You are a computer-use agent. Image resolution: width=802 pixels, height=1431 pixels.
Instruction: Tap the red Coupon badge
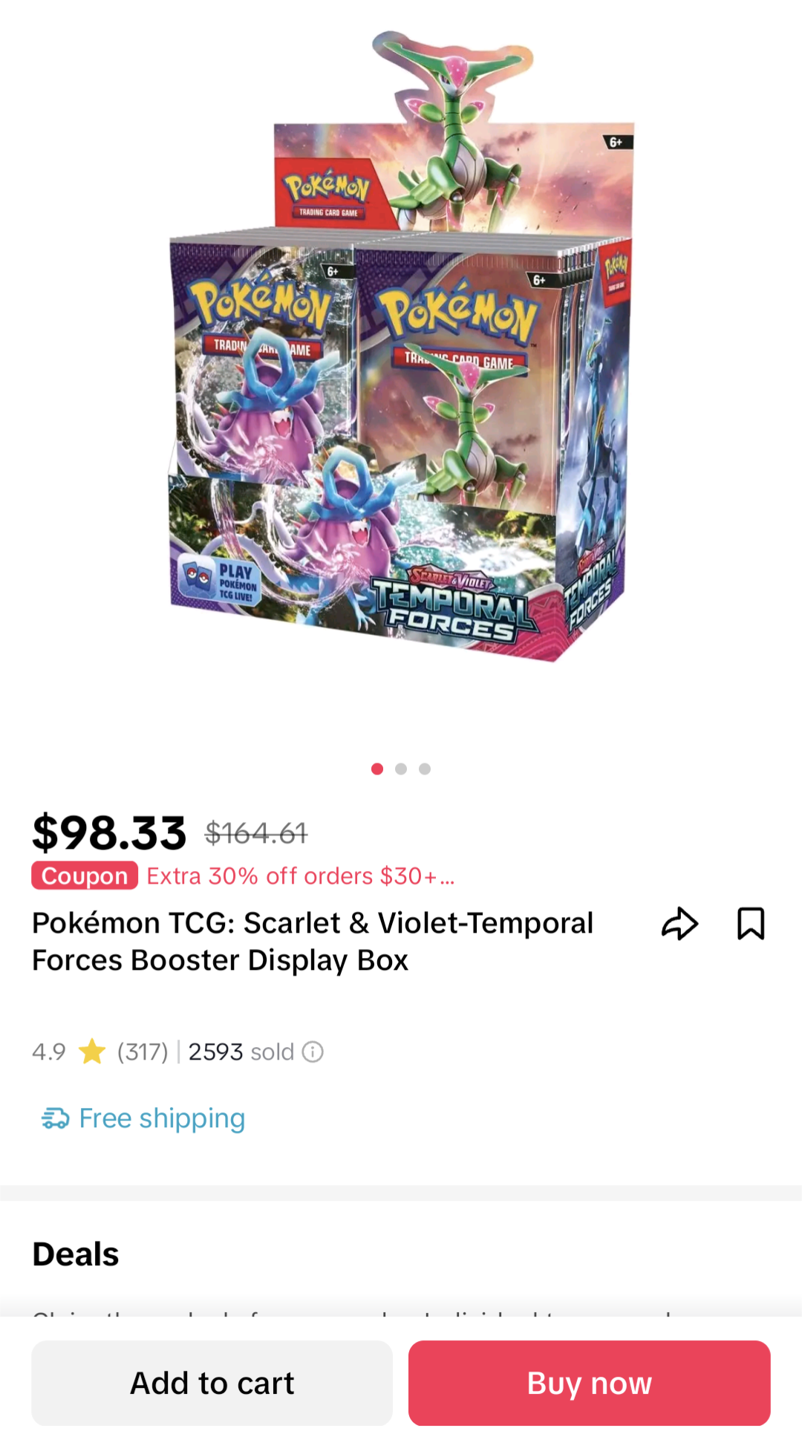pos(85,876)
